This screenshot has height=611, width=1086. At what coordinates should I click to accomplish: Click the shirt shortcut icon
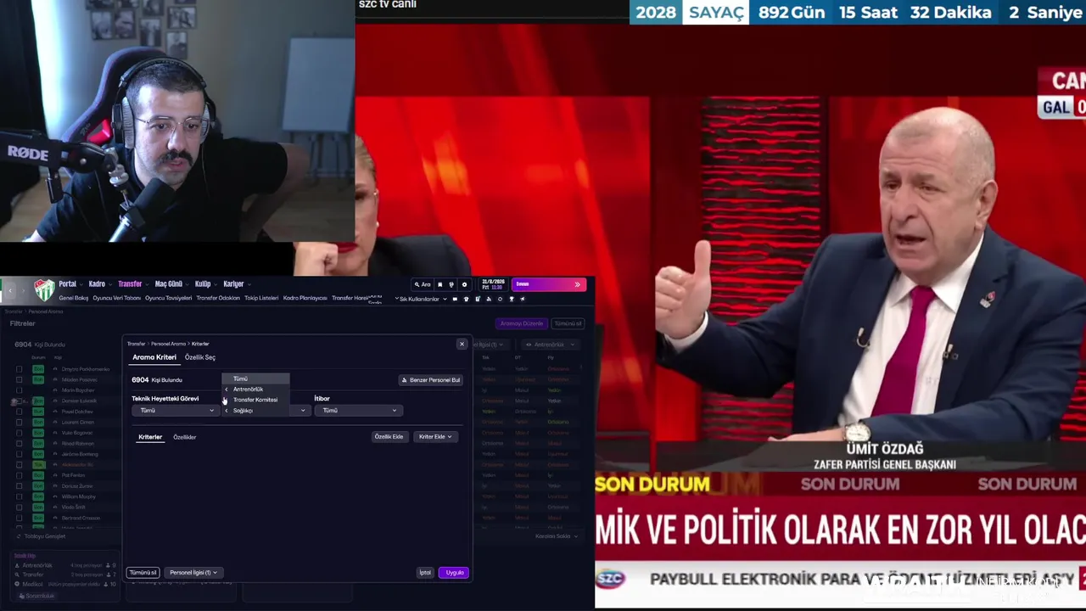tap(466, 299)
